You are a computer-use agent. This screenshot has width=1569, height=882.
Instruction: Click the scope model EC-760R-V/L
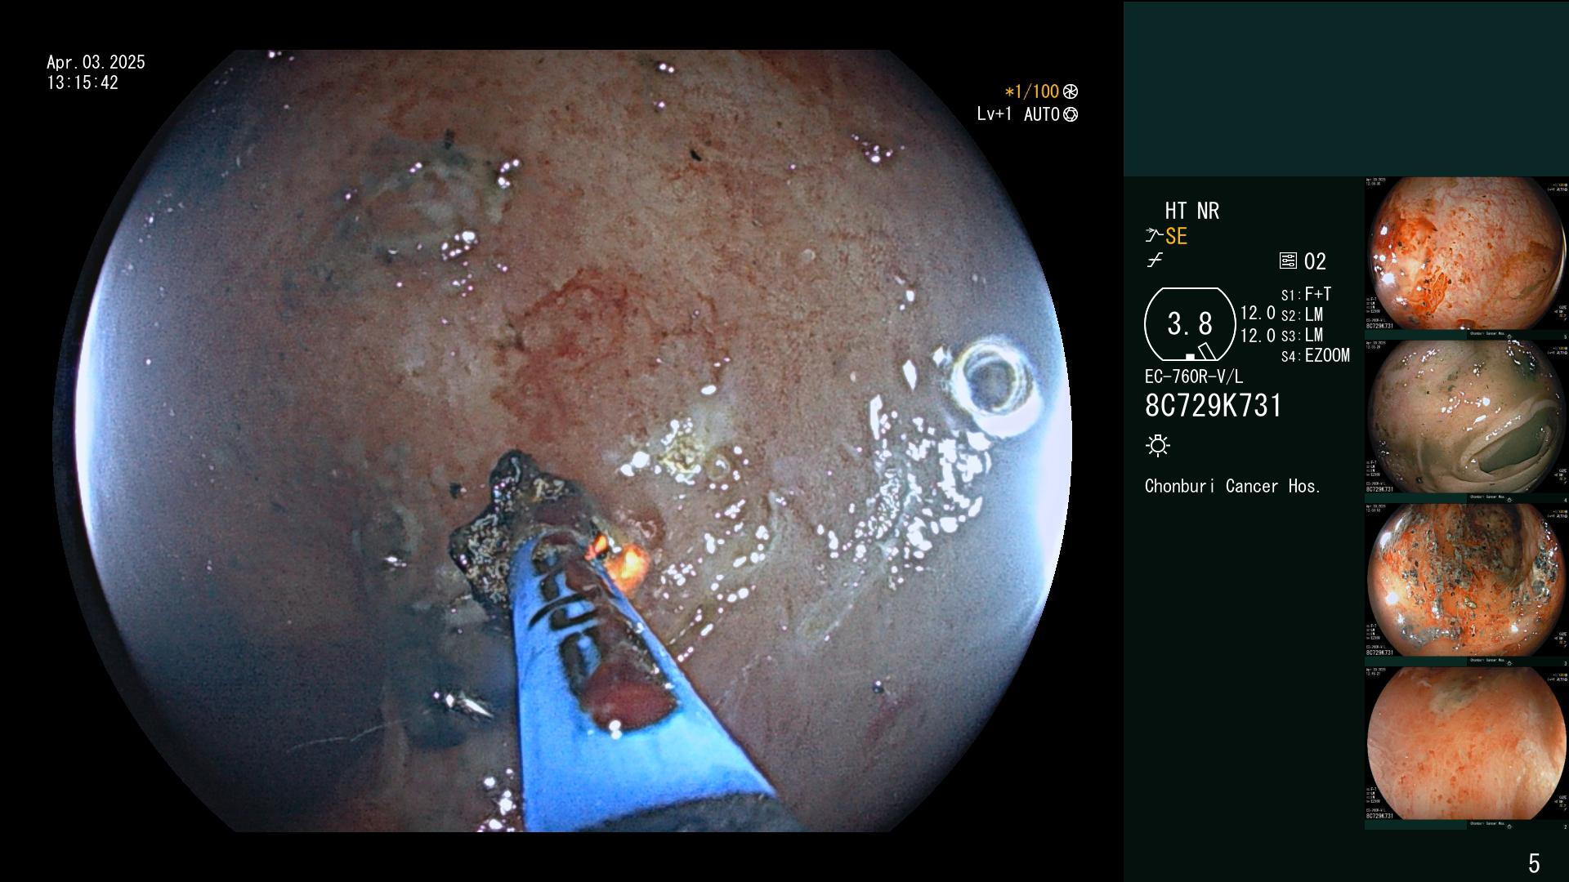pos(1194,376)
